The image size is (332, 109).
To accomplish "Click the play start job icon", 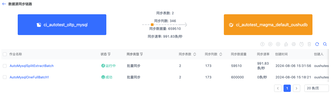I will coord(270,44).
